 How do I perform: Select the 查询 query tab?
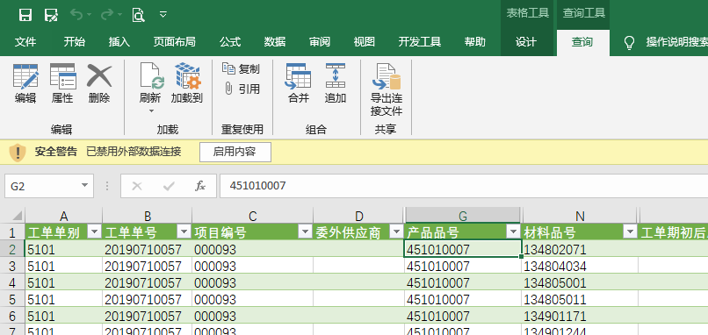point(582,42)
